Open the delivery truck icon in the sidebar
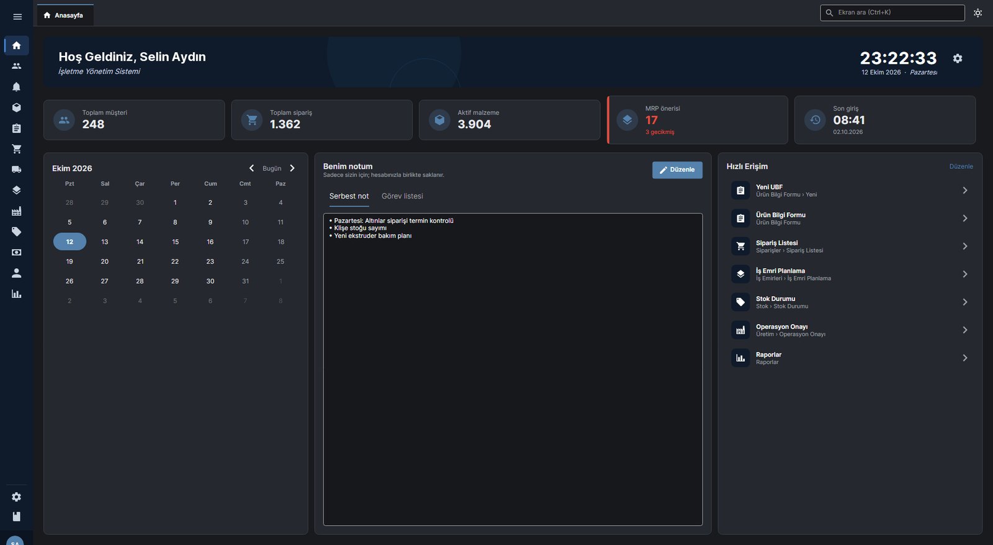 pos(17,169)
